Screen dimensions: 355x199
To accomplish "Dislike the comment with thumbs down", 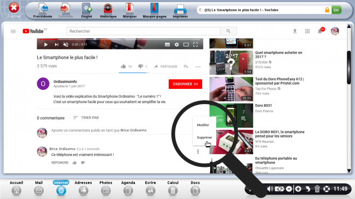I will (83, 162).
